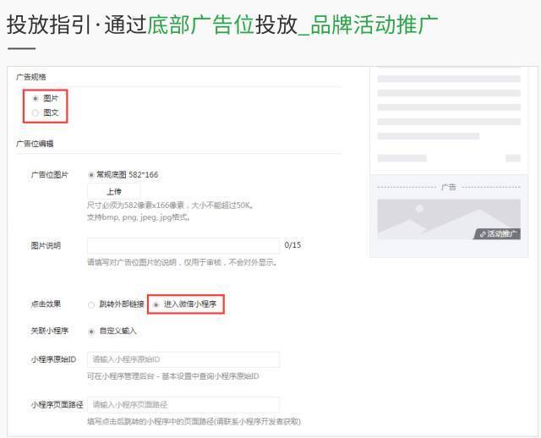Click the 小程序页面路径 input box
The image size is (541, 438).
[183, 404]
